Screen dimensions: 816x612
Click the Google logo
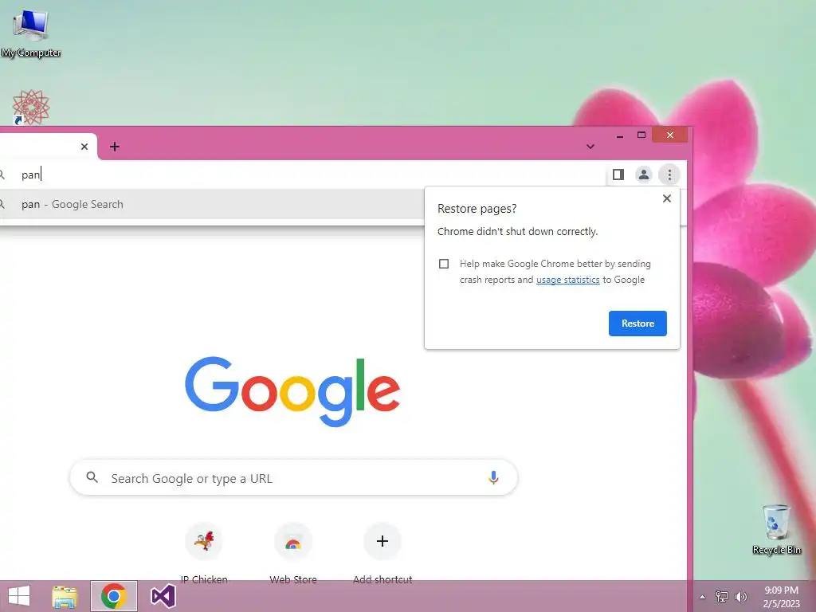[x=292, y=391]
